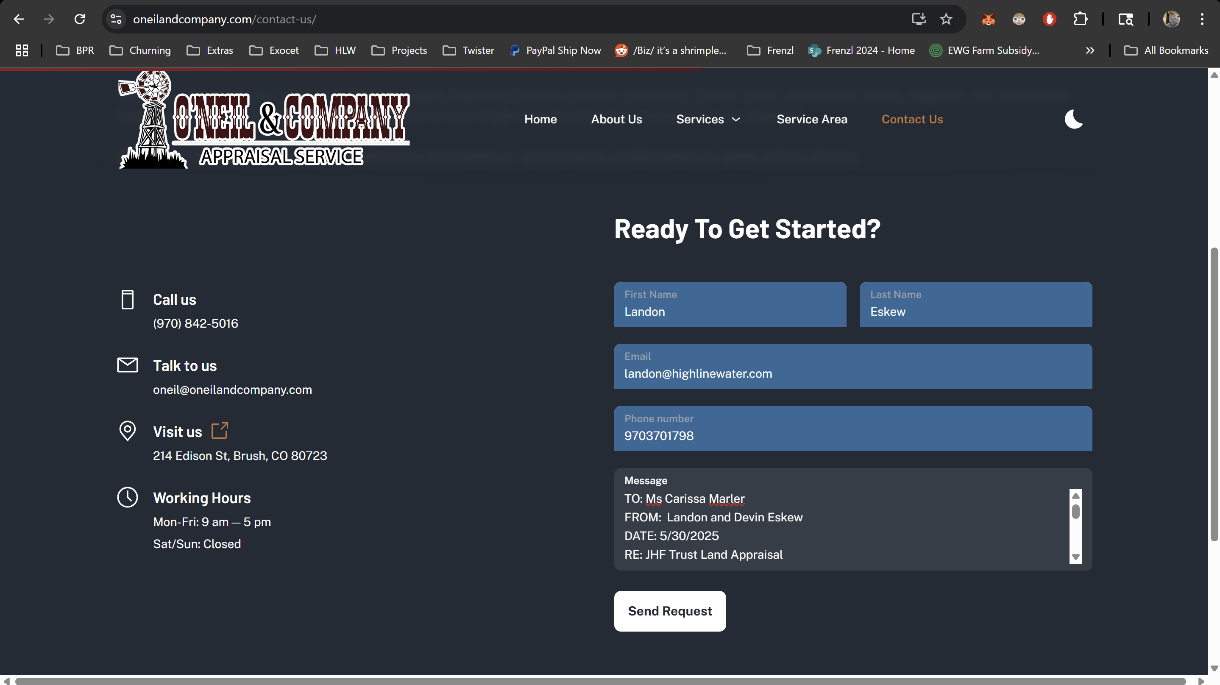Open the Exocet bookmarks folder

274,50
